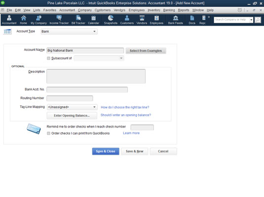The width and height of the screenshot is (264, 197).
Task: Open the Help menu
Action: [210, 10]
